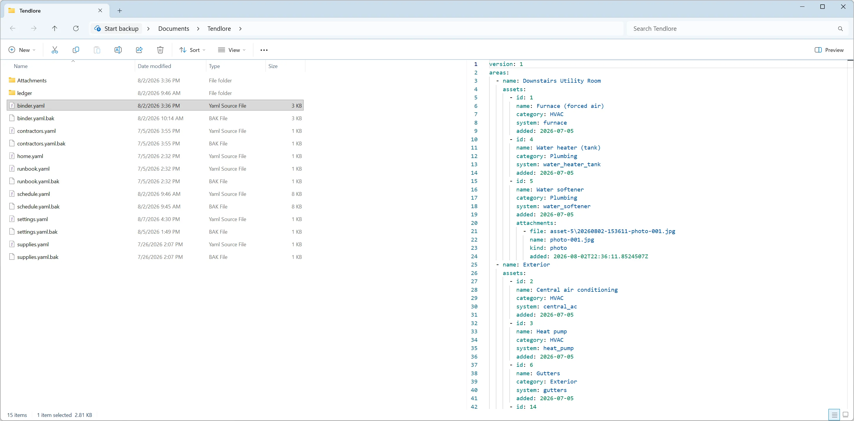This screenshot has height=421, width=854.
Task: Click the Delete trash icon
Action: (x=160, y=50)
